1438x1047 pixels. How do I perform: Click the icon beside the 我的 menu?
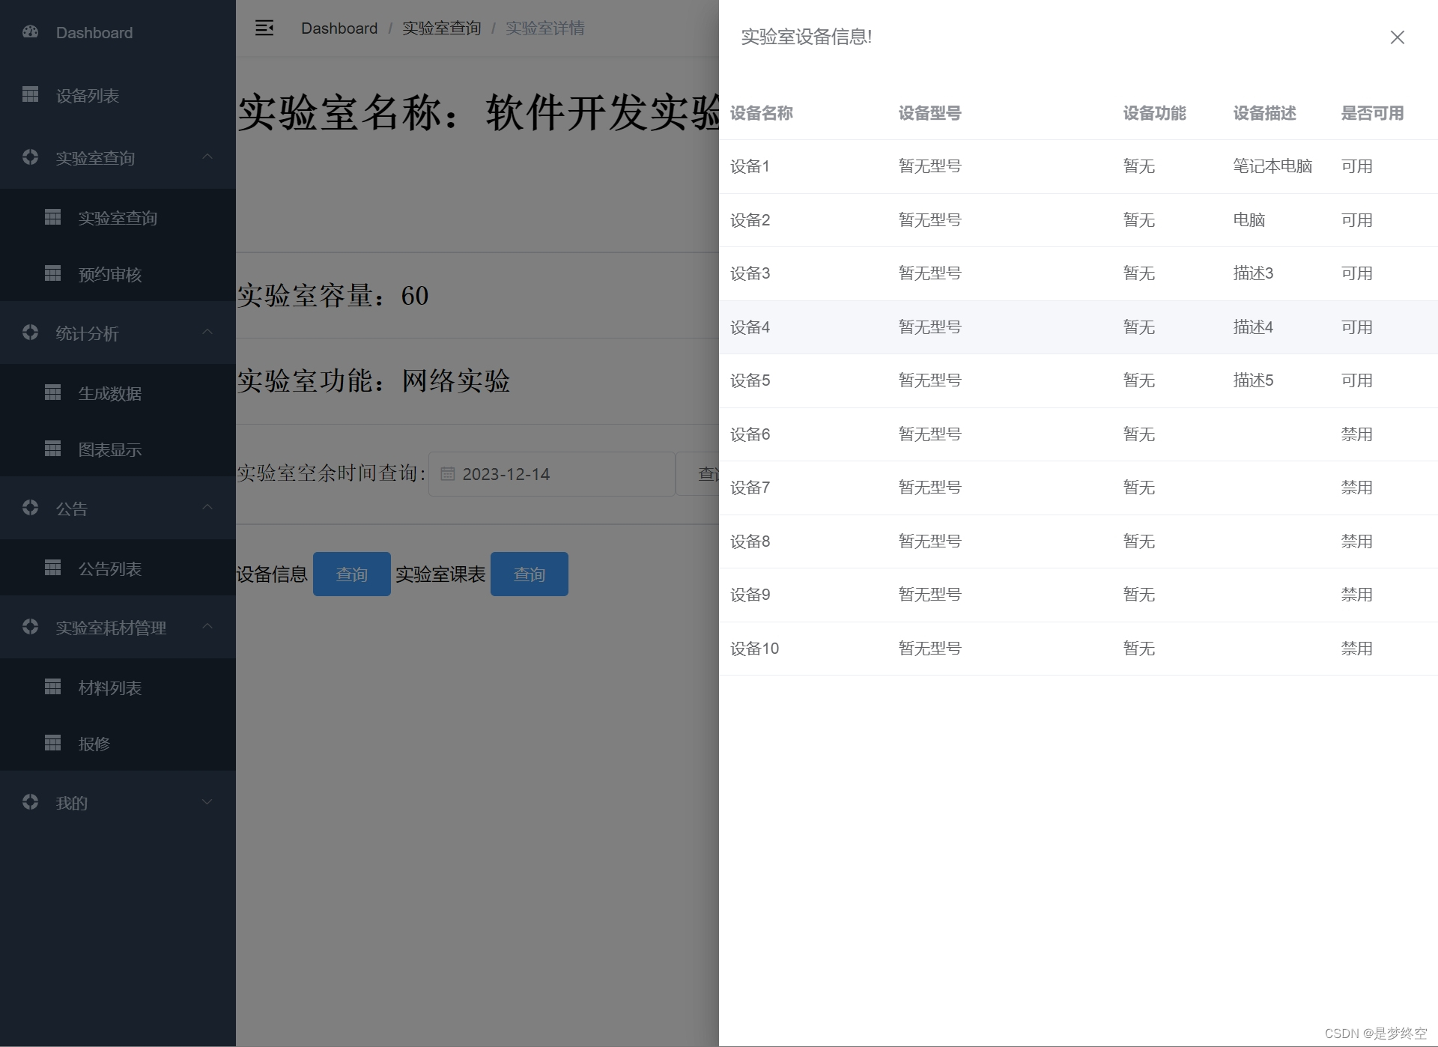point(31,802)
